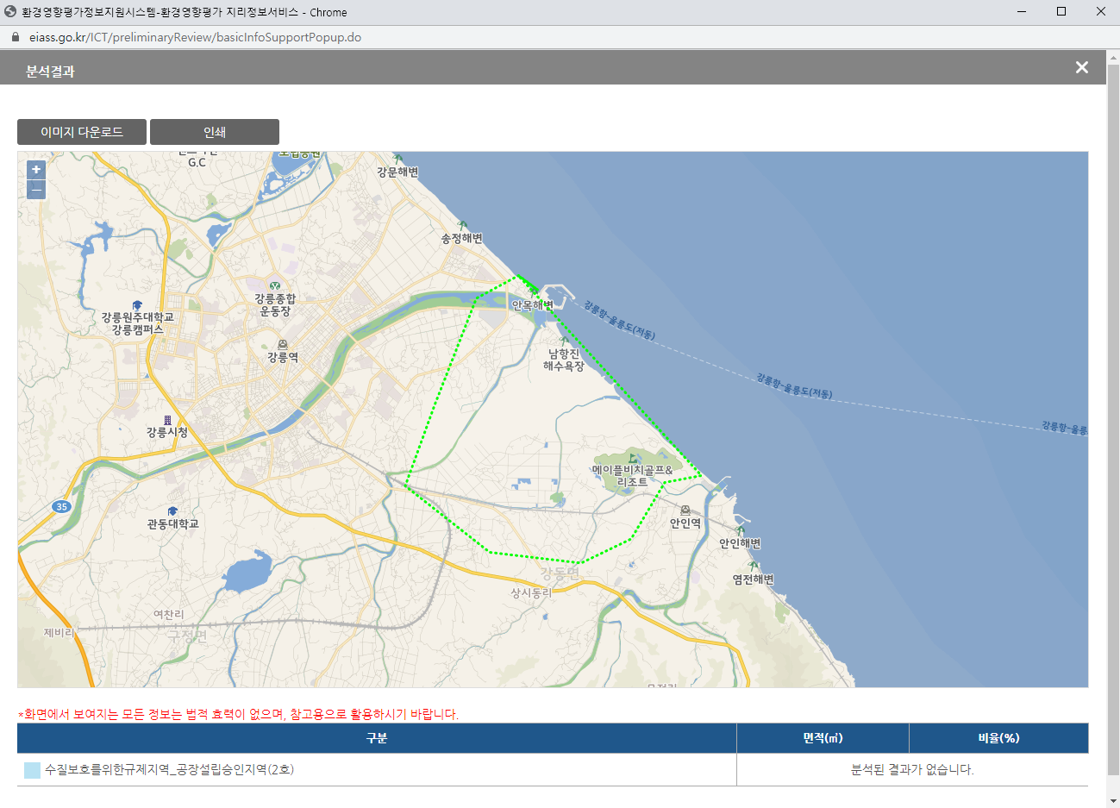Select the 메이플비치골프&리조트 golf flag icon

[x=633, y=458]
